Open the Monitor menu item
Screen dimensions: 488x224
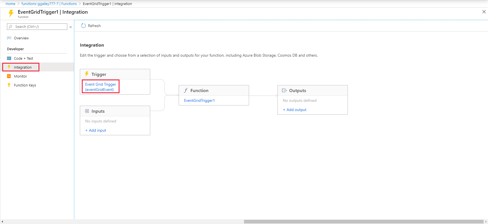(20, 76)
